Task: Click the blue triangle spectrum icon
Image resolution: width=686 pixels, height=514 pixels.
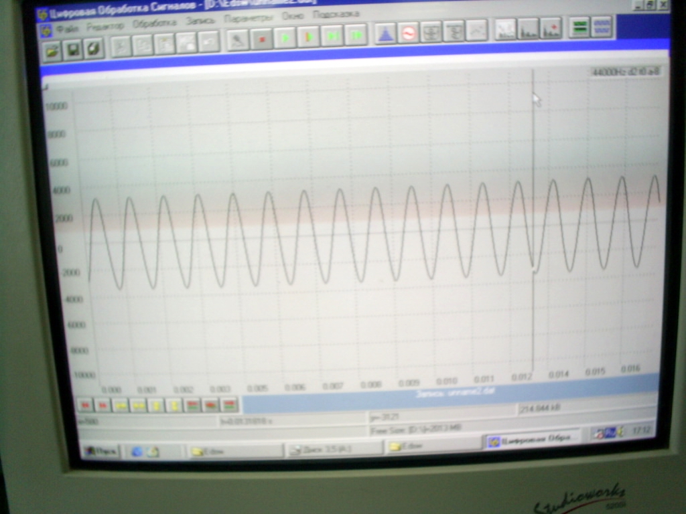Action: (x=385, y=33)
